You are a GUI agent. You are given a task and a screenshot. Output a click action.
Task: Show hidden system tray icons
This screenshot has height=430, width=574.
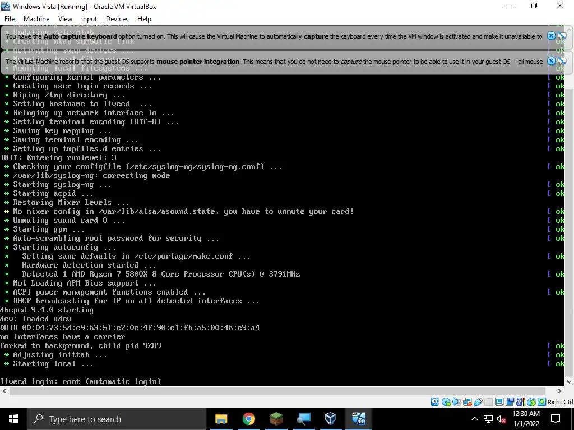click(x=474, y=419)
